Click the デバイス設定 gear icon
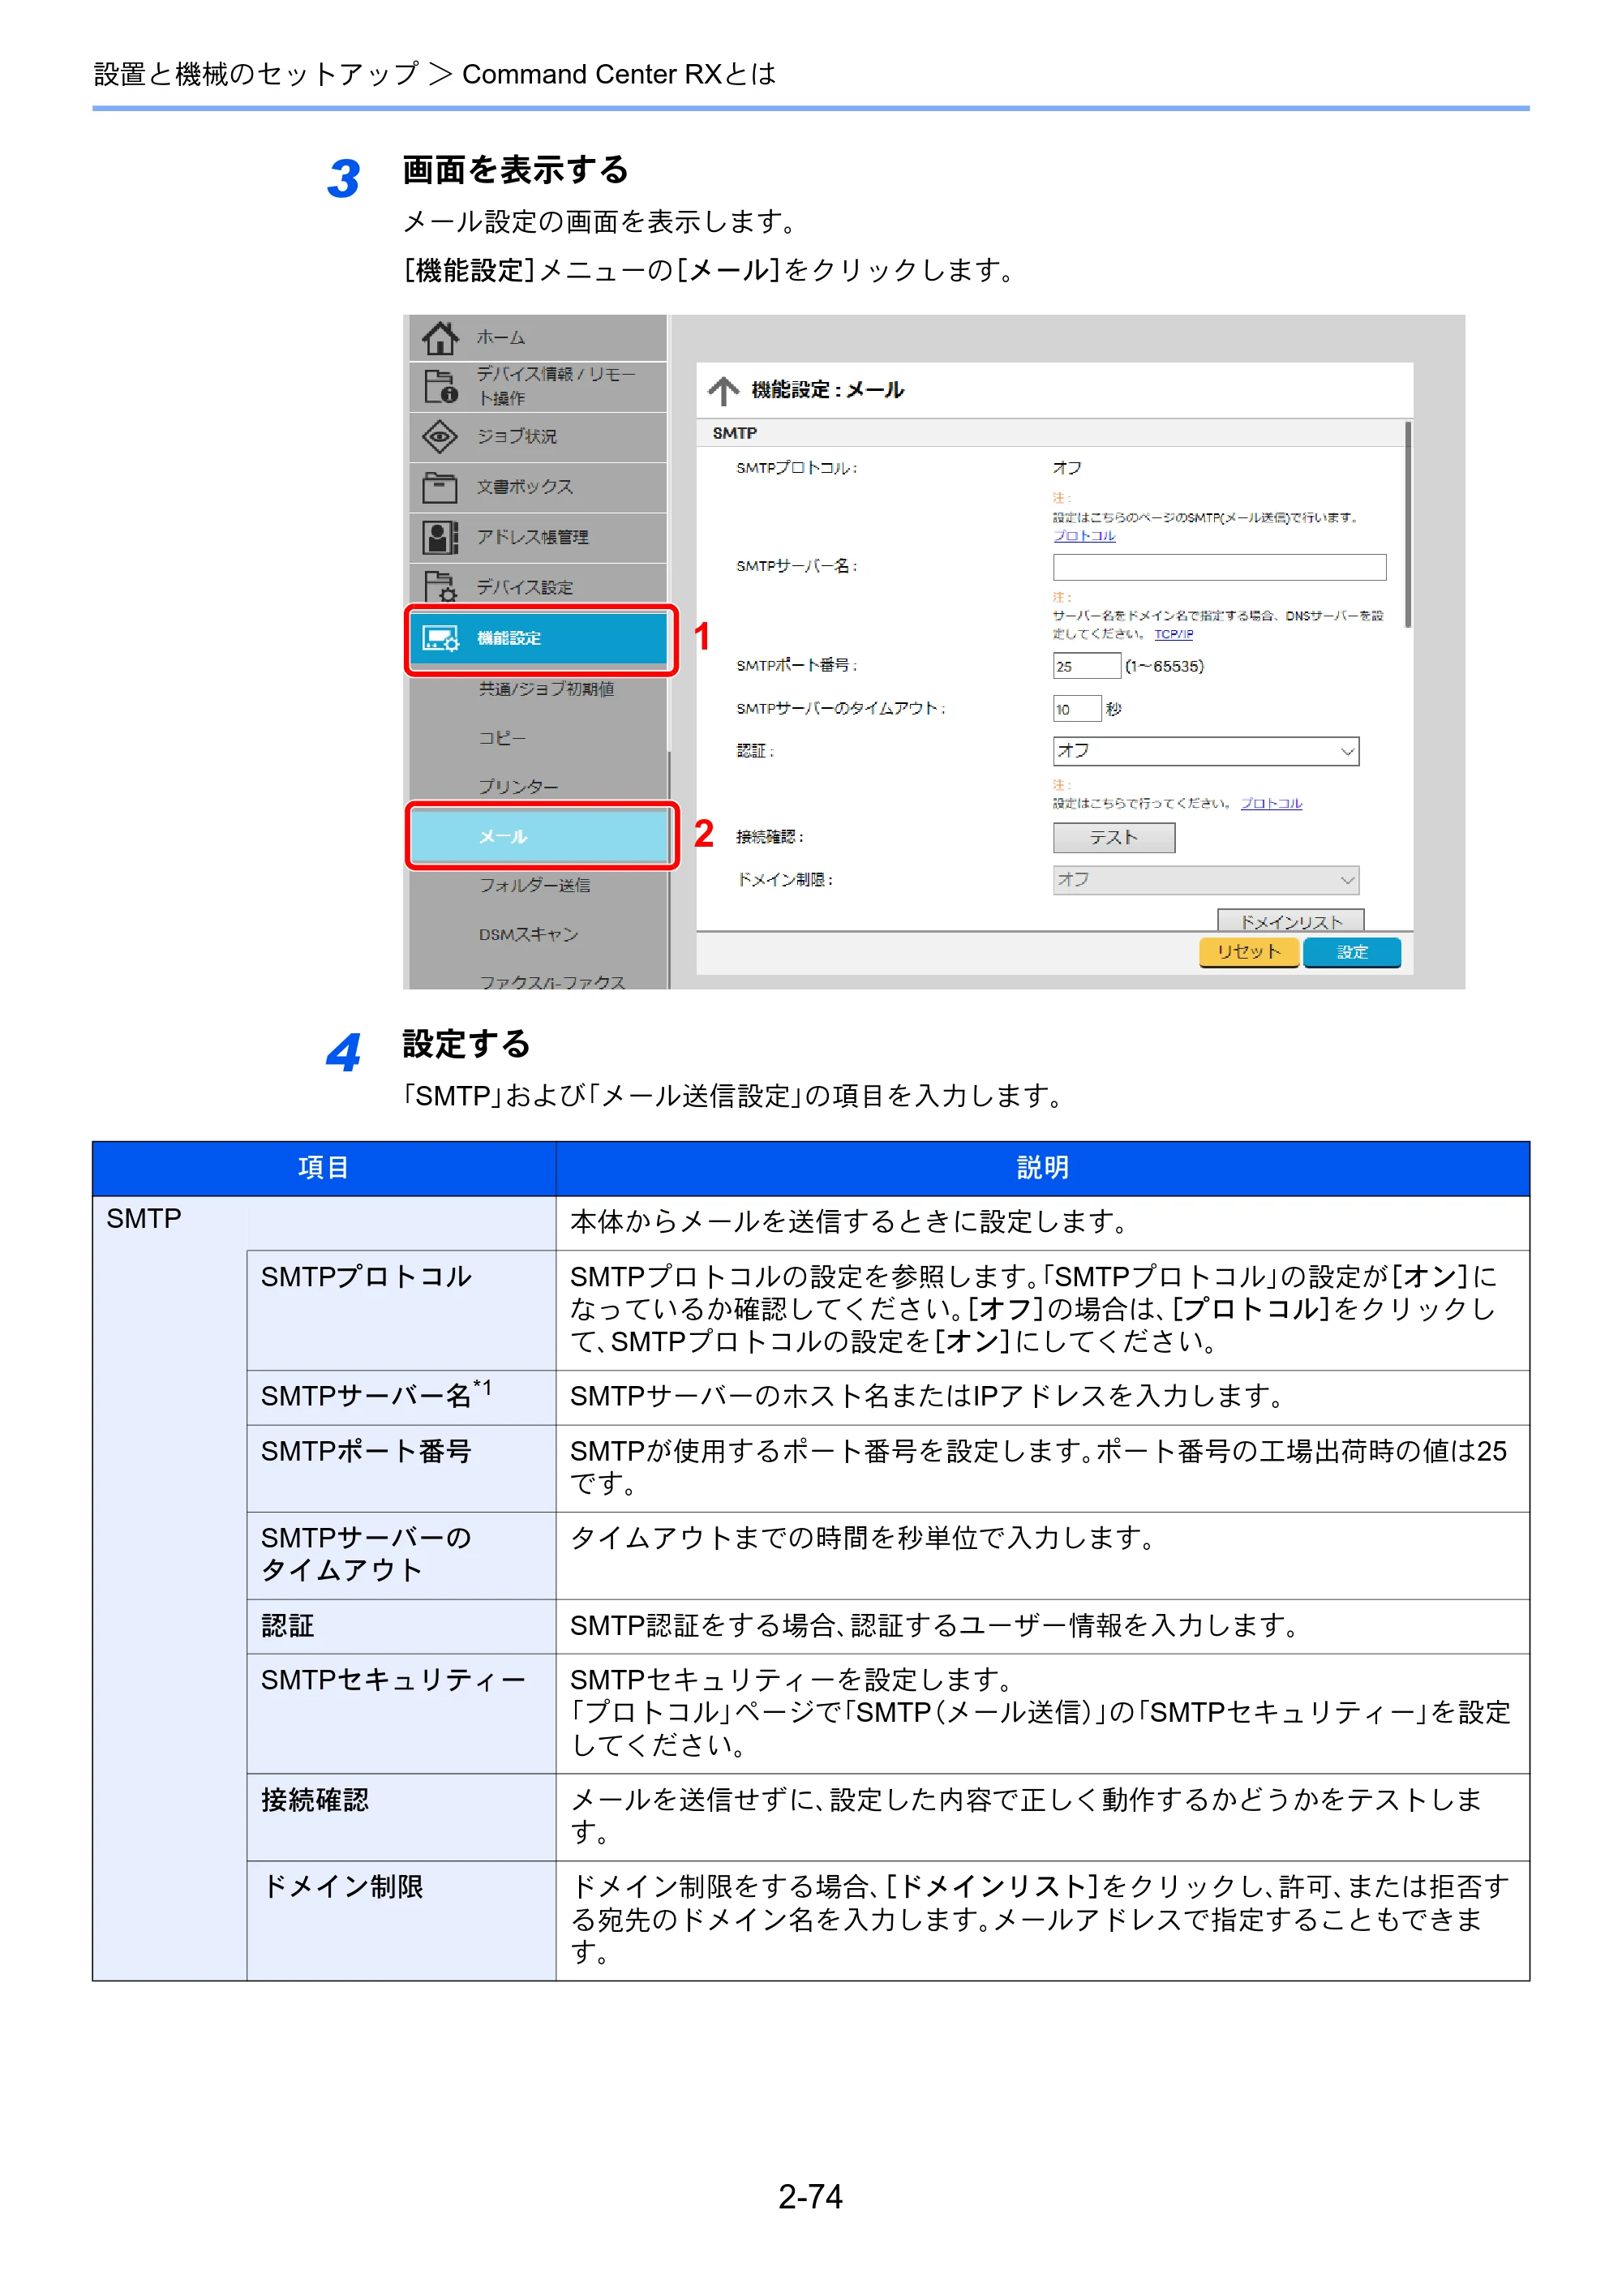 click(x=440, y=587)
